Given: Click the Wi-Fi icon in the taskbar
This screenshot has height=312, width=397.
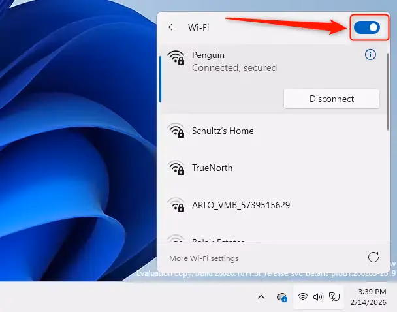Looking at the screenshot, I should 302,297.
